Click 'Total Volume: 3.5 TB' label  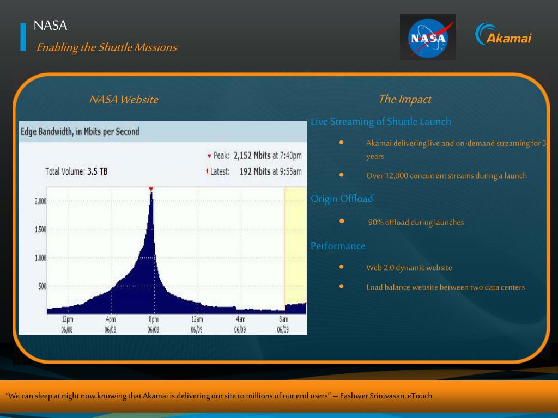tap(76, 171)
